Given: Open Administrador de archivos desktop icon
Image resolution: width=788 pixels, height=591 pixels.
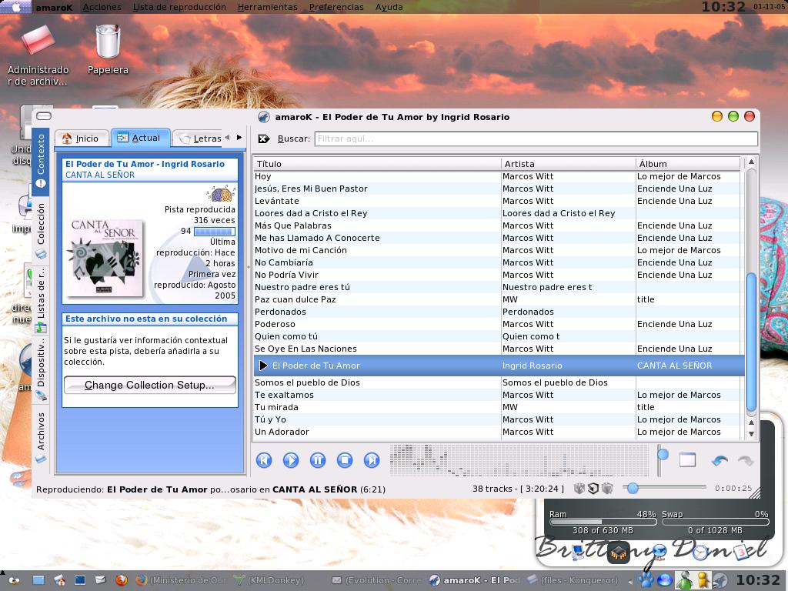Looking at the screenshot, I should coord(38,55).
